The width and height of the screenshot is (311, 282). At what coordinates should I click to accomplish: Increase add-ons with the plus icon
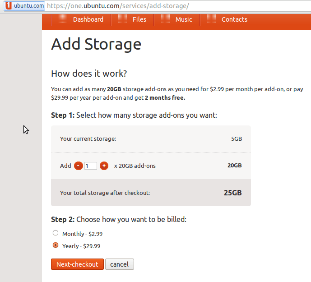[104, 166]
